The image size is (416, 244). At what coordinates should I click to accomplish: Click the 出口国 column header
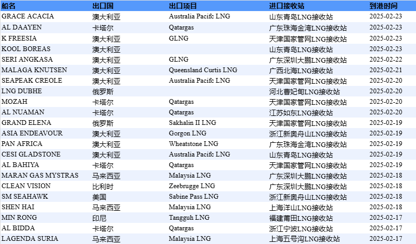tap(103, 6)
